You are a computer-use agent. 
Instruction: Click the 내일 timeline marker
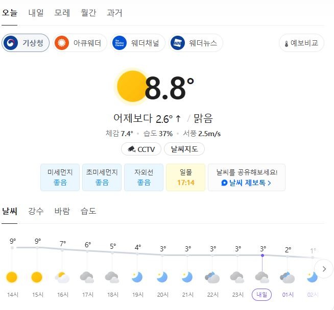262,295
